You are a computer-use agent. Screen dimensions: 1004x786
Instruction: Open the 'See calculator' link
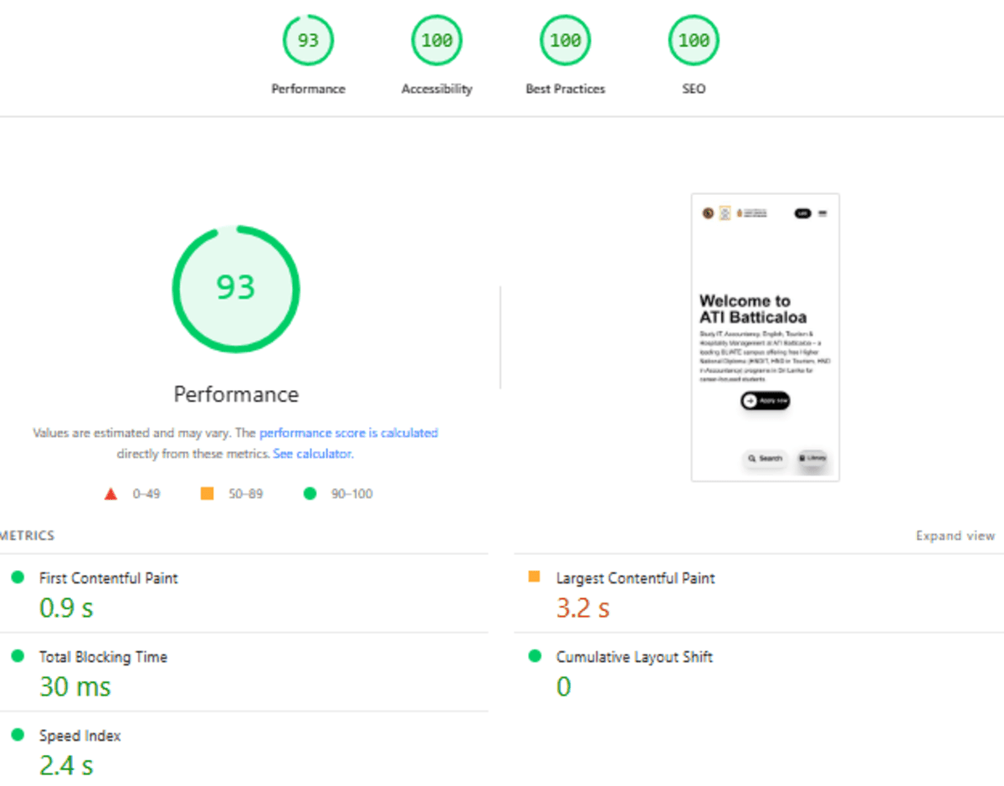coord(312,454)
